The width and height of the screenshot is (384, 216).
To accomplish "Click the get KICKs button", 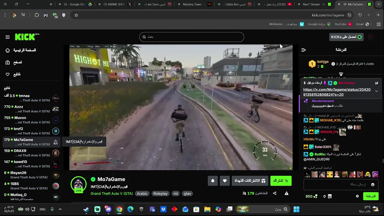I will (x=346, y=37).
